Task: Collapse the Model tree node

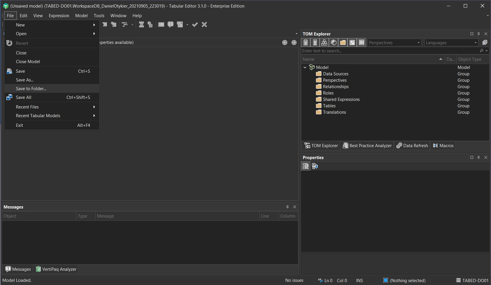Action: (x=305, y=67)
